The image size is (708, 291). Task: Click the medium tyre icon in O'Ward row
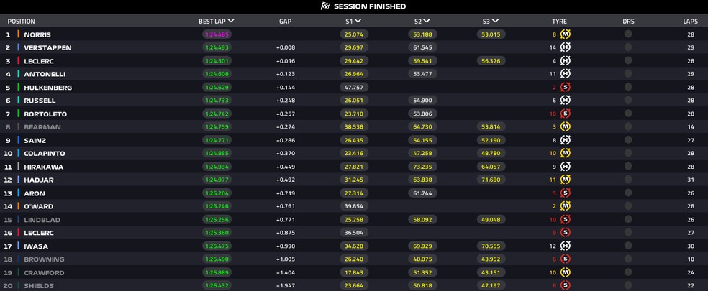[566, 206]
